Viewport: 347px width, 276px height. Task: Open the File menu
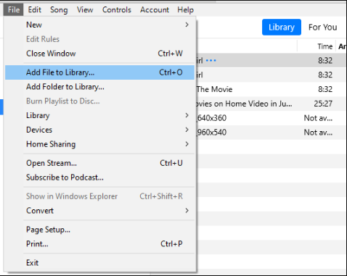coord(14,9)
